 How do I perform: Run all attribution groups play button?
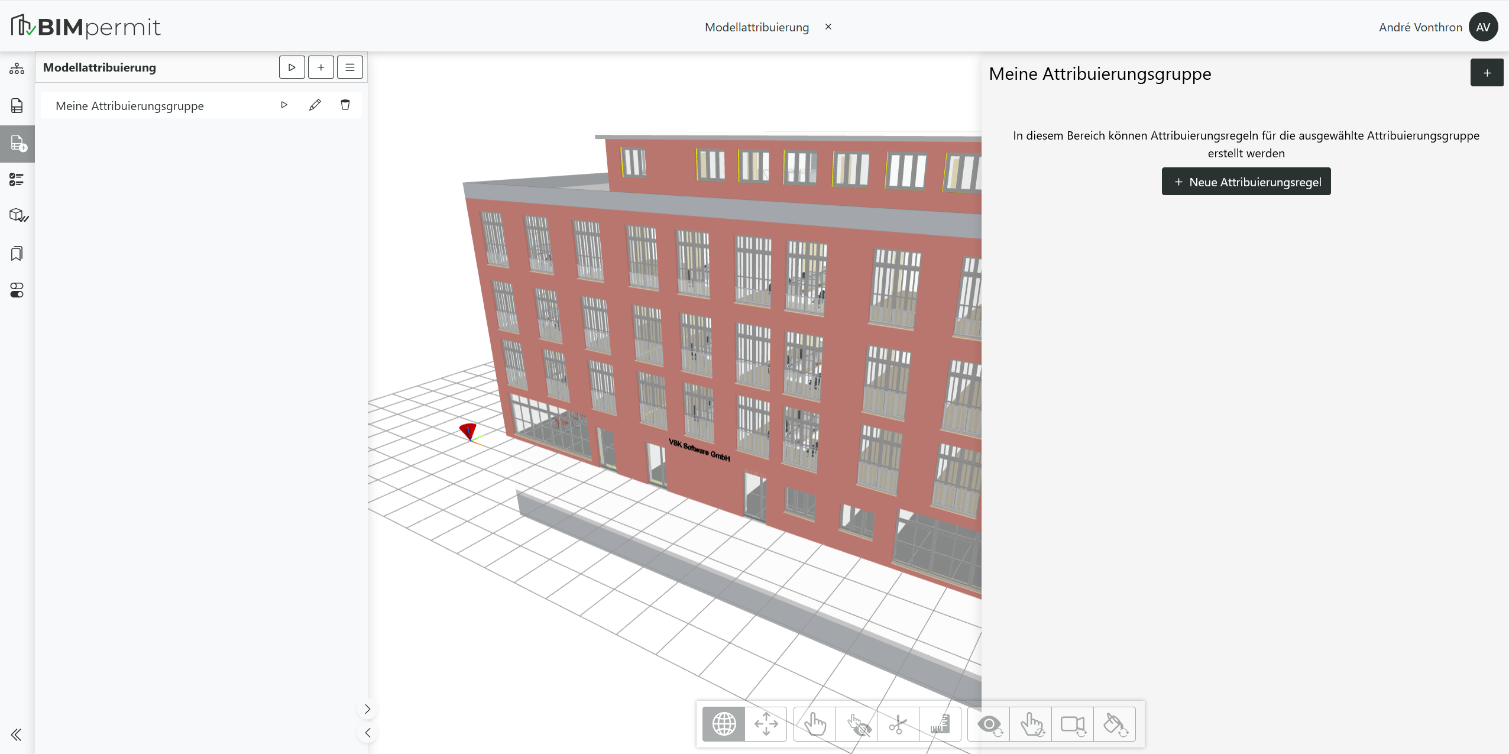click(292, 67)
